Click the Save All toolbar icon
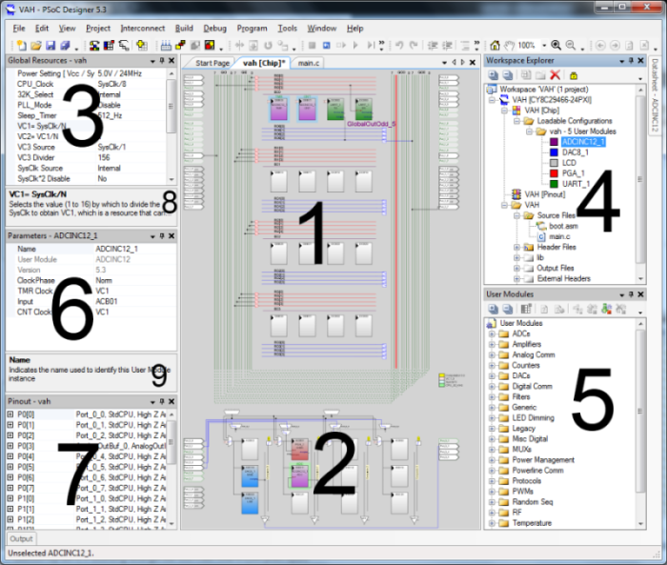This screenshot has height=565, width=667. click(x=65, y=45)
